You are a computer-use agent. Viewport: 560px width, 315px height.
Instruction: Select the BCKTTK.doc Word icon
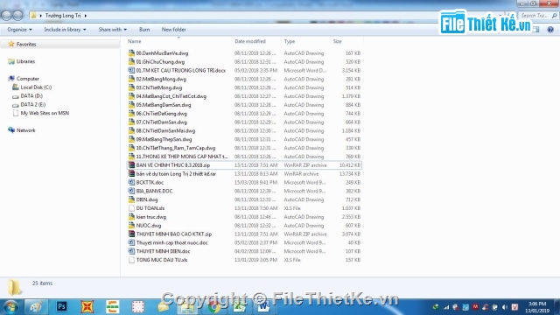(131, 183)
